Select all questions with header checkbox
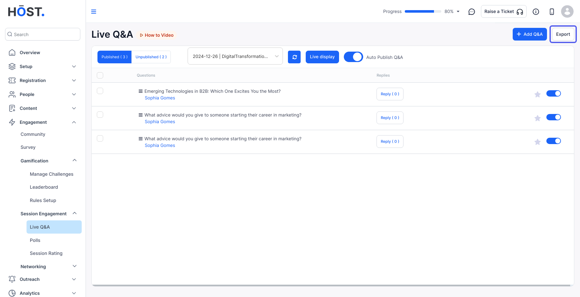This screenshot has height=297, width=580. coord(100,75)
